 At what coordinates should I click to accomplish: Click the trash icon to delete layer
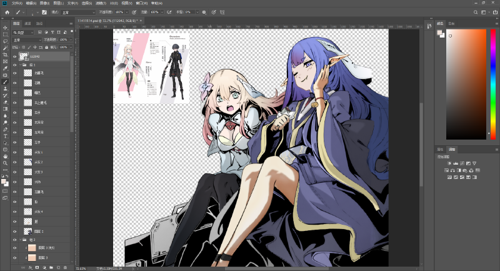[65, 267]
